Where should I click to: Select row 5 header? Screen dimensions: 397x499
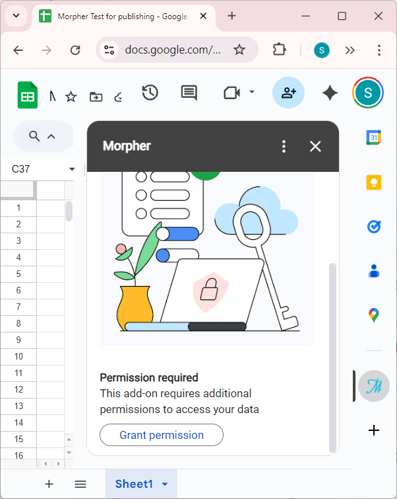(18, 274)
